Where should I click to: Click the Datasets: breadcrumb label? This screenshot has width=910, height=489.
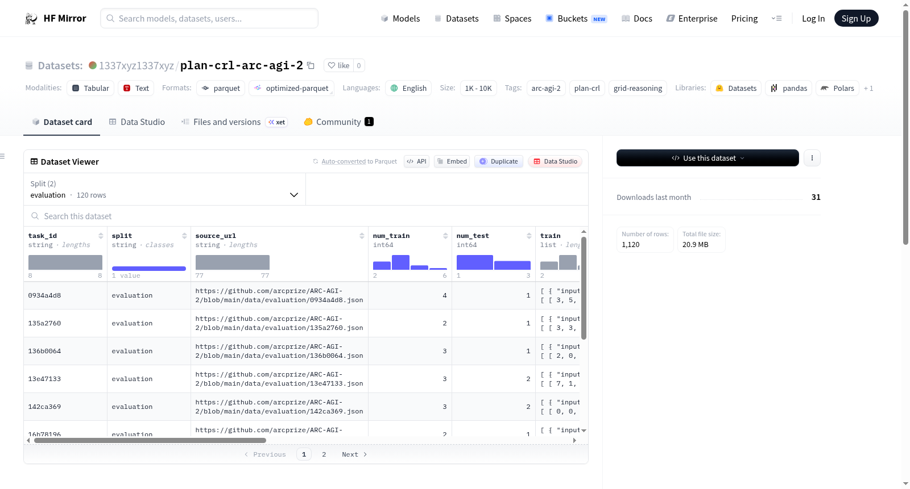pyautogui.click(x=60, y=65)
